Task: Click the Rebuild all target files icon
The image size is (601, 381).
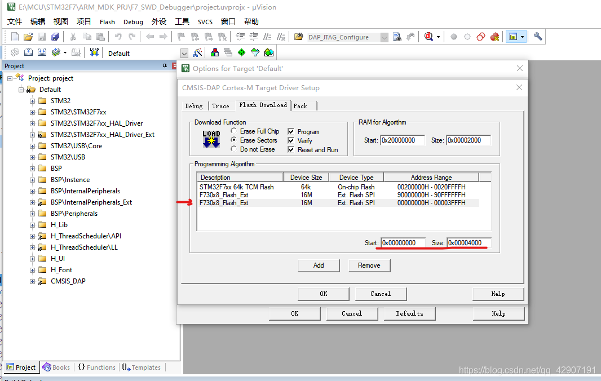Action: click(42, 52)
